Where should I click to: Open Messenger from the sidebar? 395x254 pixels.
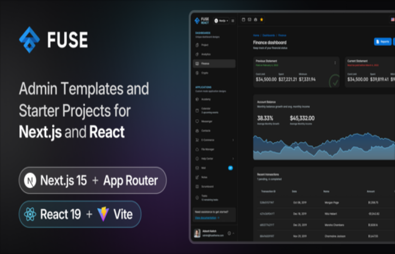214,121
